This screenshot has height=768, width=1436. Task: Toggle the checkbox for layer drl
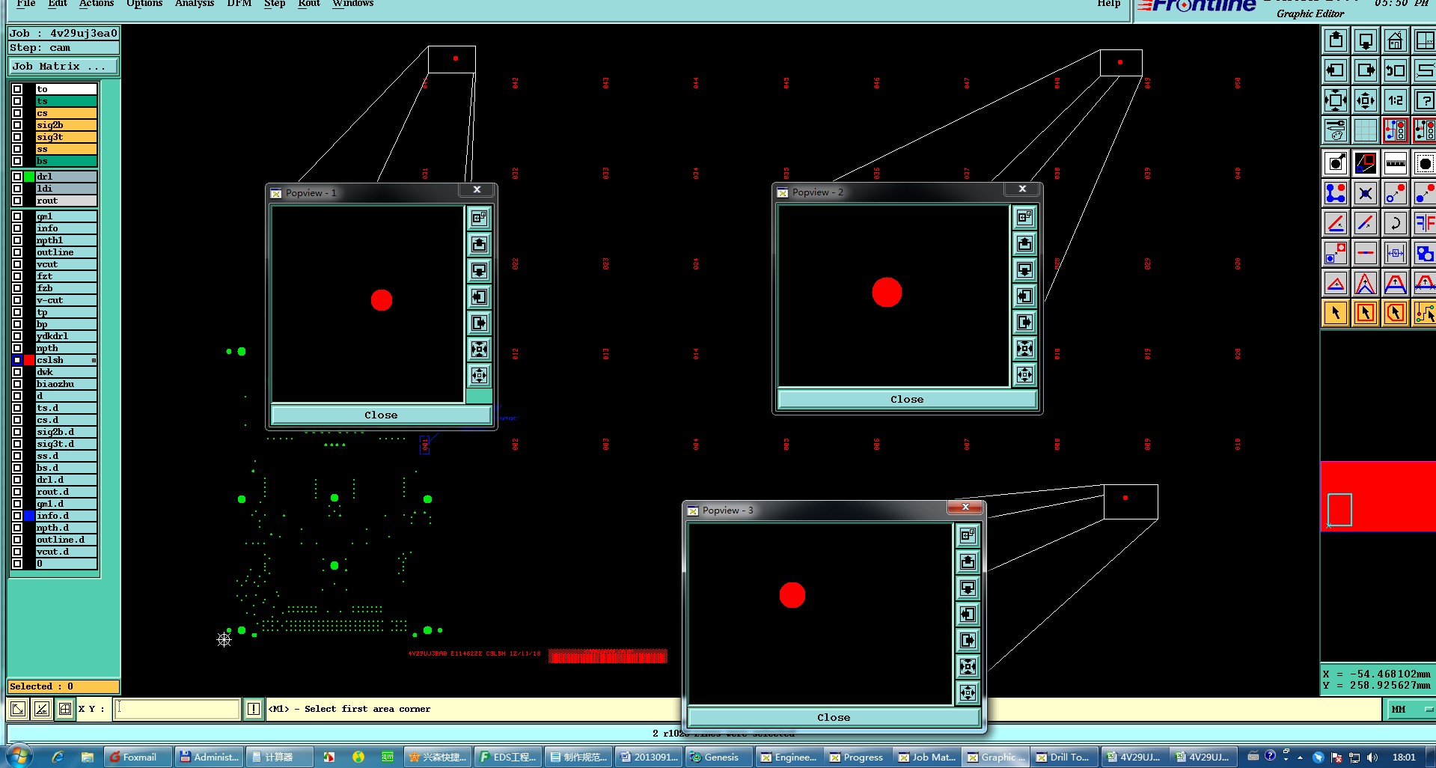(17, 177)
